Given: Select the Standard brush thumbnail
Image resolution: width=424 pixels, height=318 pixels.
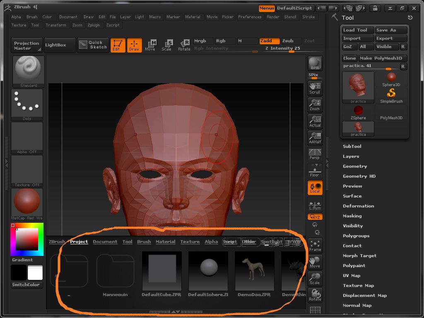Looking at the screenshot, I should point(28,72).
